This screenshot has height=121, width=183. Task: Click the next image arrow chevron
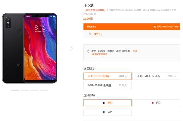tap(71, 48)
